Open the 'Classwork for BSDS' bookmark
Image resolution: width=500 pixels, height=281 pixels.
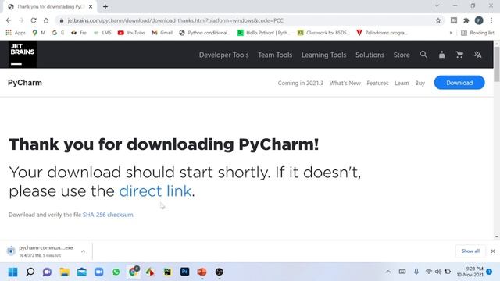tap(323, 33)
